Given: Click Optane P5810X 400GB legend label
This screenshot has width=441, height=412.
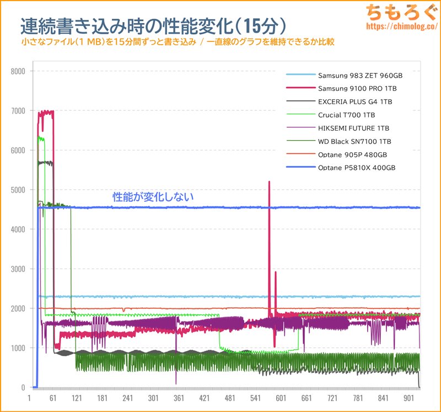Looking at the screenshot, I should 357,168.
